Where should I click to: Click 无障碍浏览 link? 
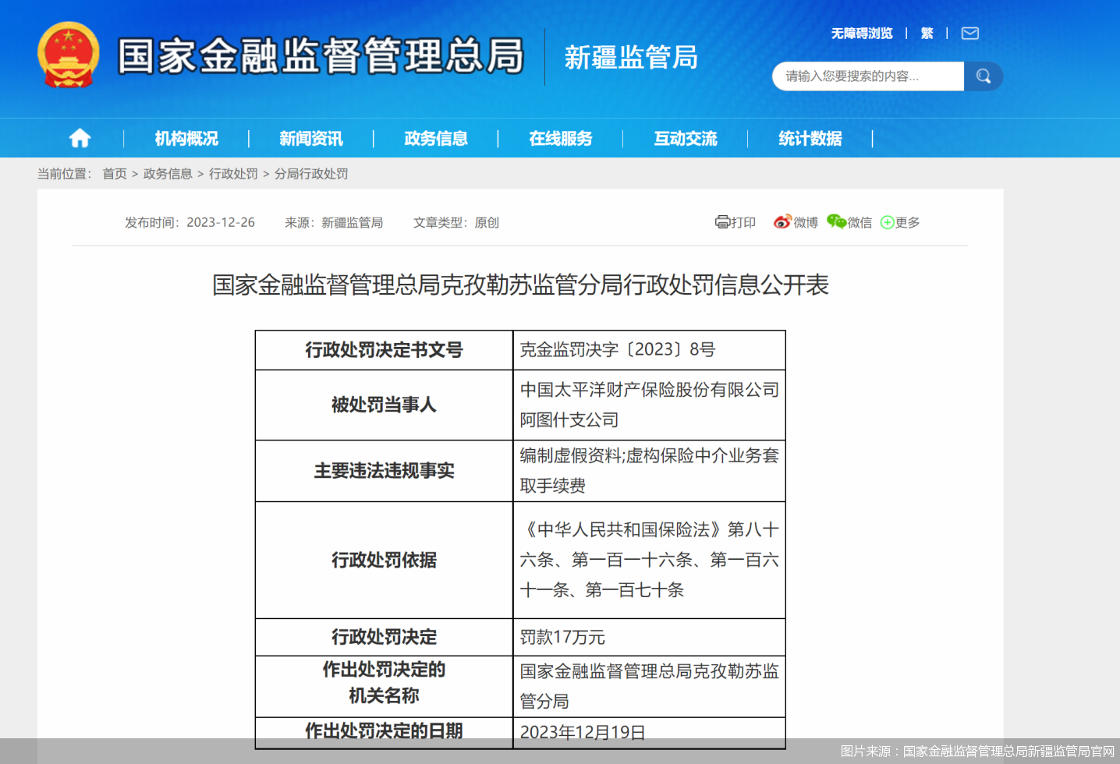(862, 34)
